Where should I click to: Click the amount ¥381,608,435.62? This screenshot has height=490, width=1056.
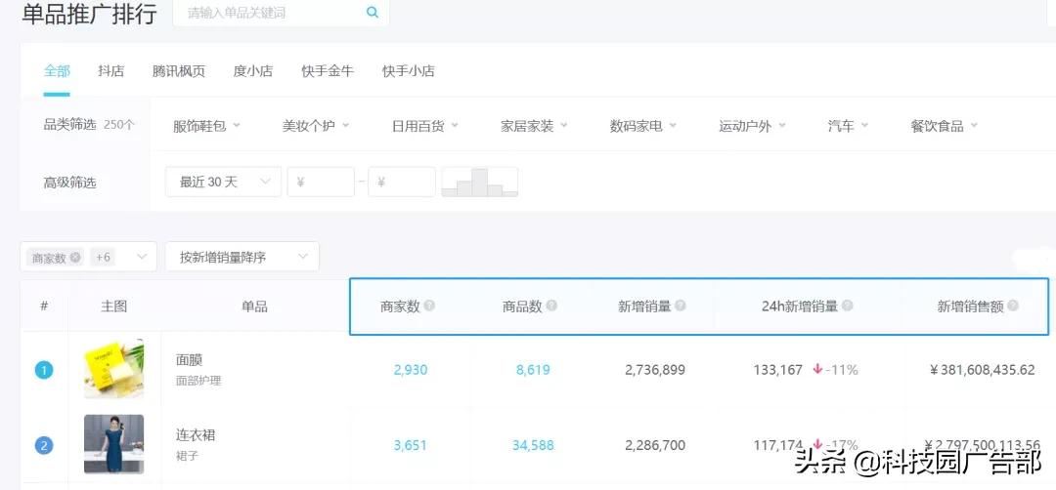coord(983,370)
